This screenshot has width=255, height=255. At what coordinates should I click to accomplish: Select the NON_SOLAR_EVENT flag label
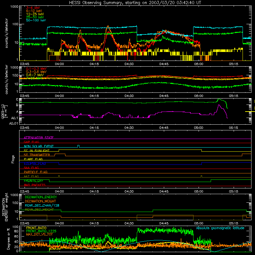[39, 146]
